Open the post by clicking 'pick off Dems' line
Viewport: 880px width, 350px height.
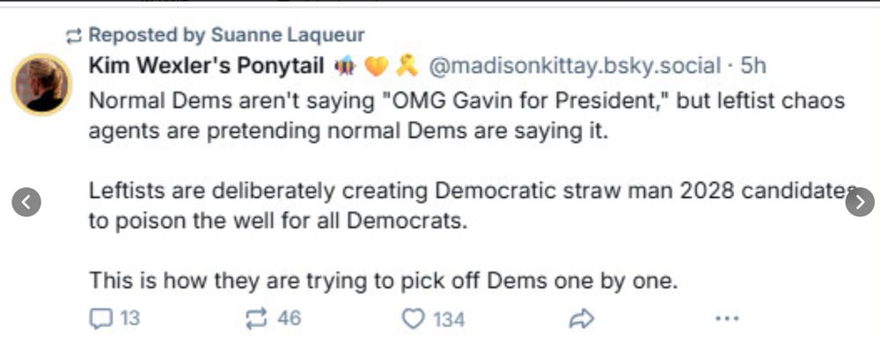click(x=384, y=281)
